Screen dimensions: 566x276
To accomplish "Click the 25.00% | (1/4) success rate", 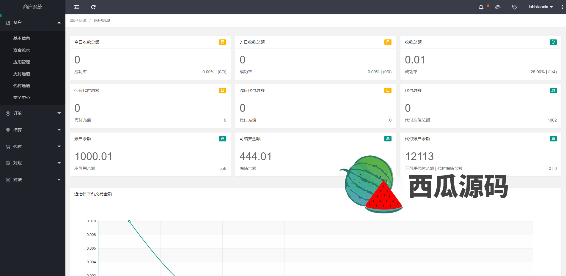I will pyautogui.click(x=544, y=72).
